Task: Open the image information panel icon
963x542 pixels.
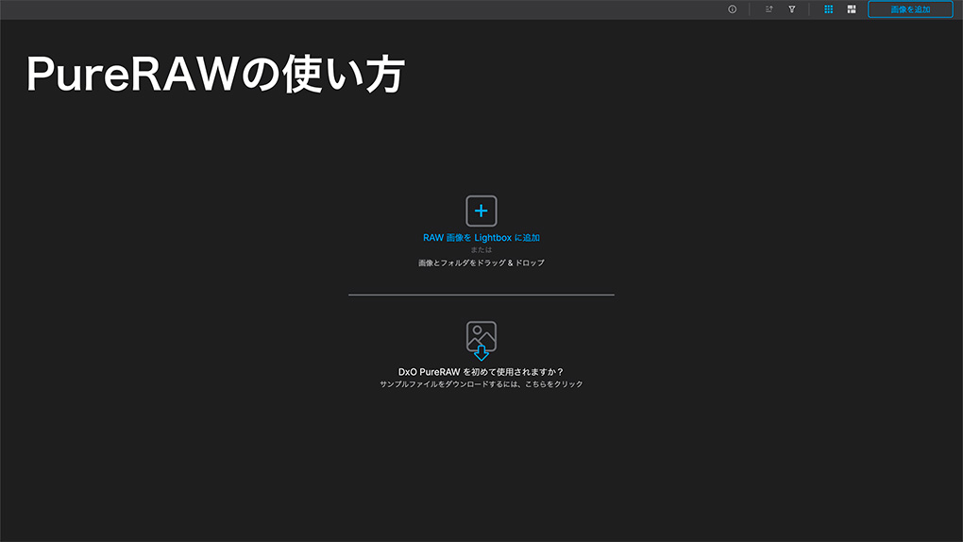Action: 732,9
